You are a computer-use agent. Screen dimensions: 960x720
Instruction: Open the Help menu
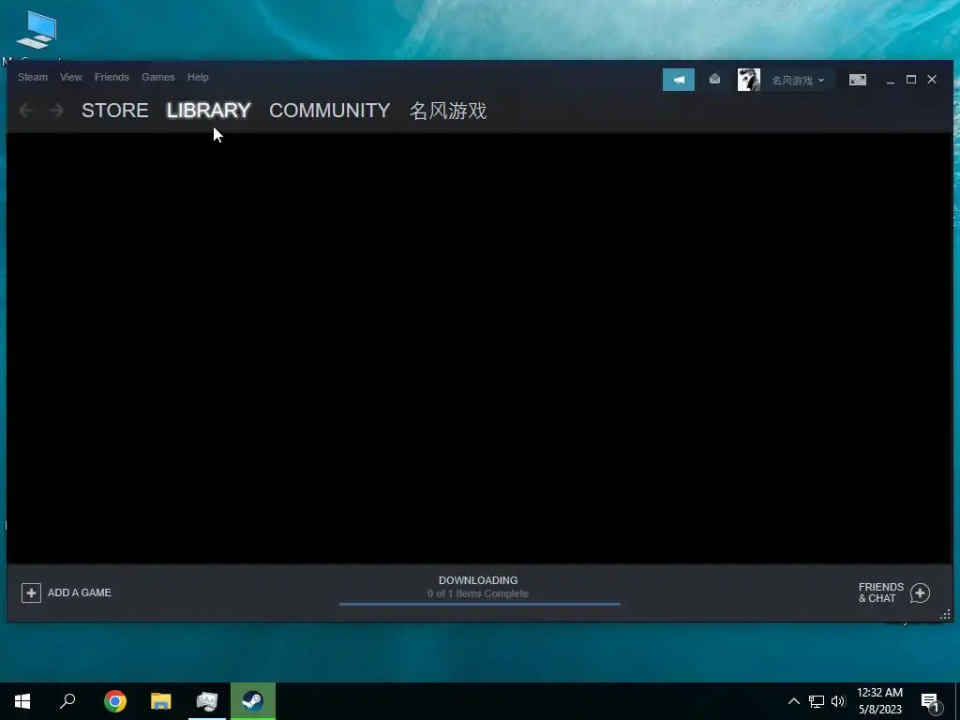[x=198, y=77]
